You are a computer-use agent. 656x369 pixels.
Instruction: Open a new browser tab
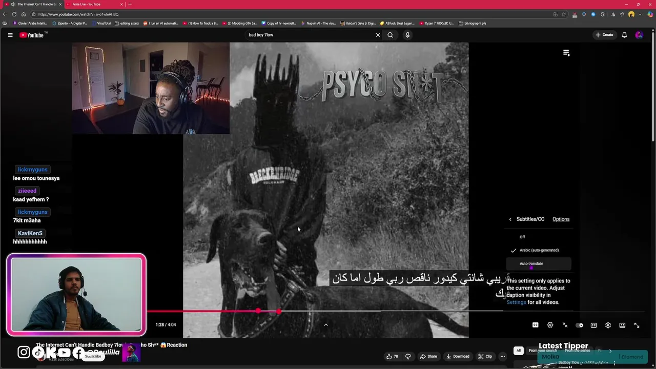click(130, 4)
